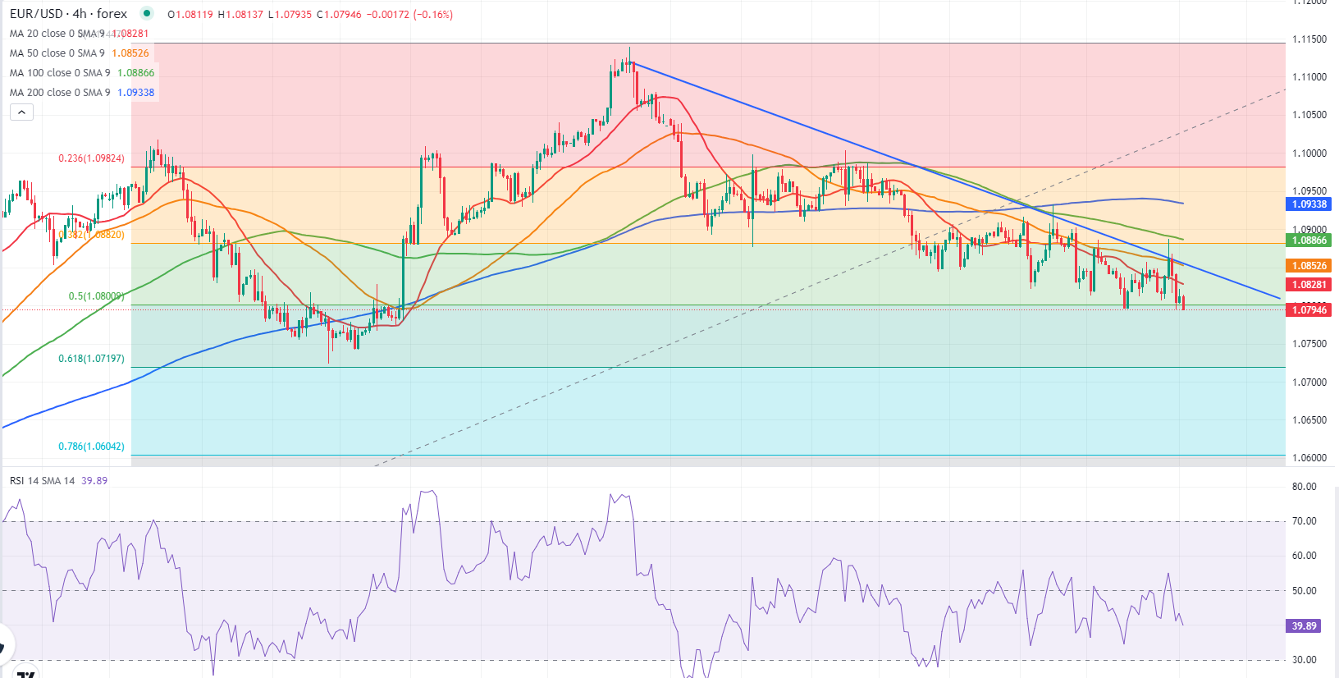Click the orange MA 50 value 1.08526 in legend
1339x678 pixels.
point(130,53)
